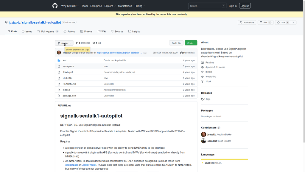This screenshot has width=305, height=172.
Task: Click the gadgetpool link in the README
Action: click(71, 165)
